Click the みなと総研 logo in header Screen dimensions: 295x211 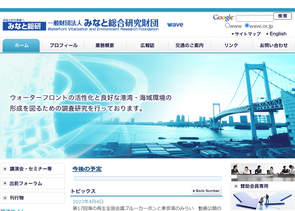click(24, 25)
